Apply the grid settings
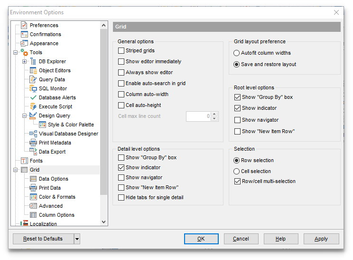Viewport: 353px width, 260px height. pos(321,239)
